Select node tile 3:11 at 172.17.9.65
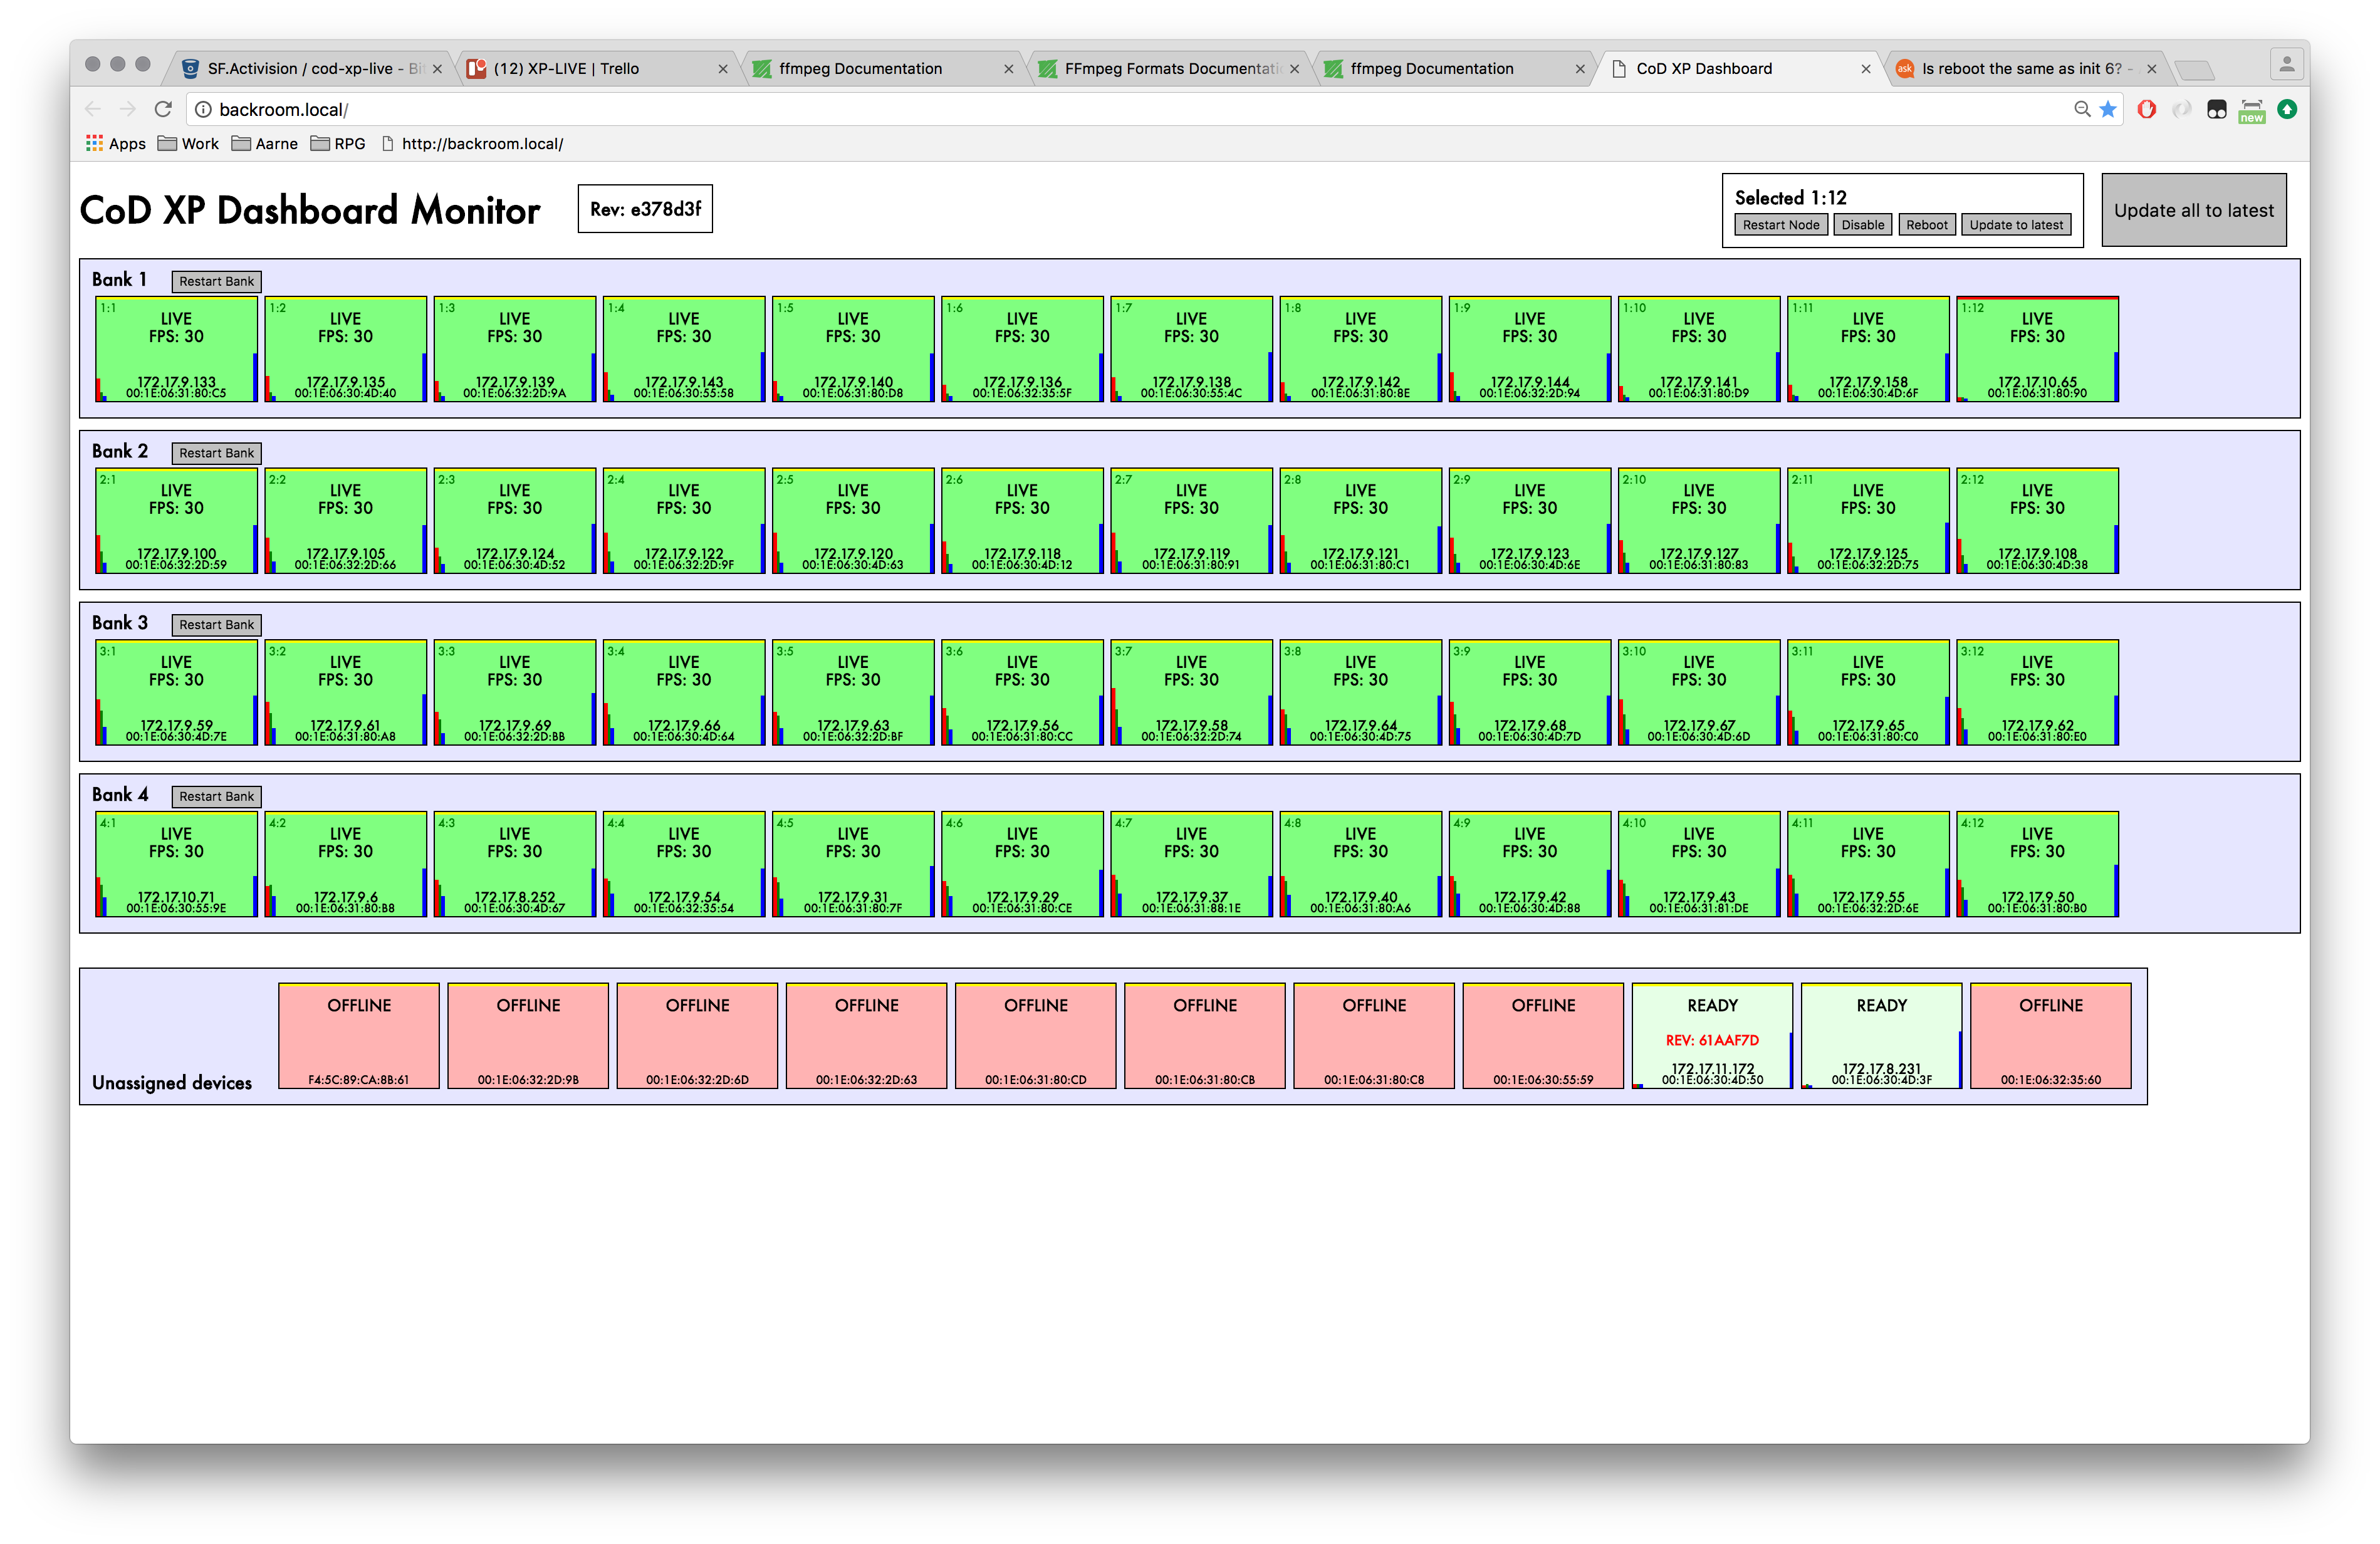This screenshot has width=2380, height=1544. [x=1868, y=693]
